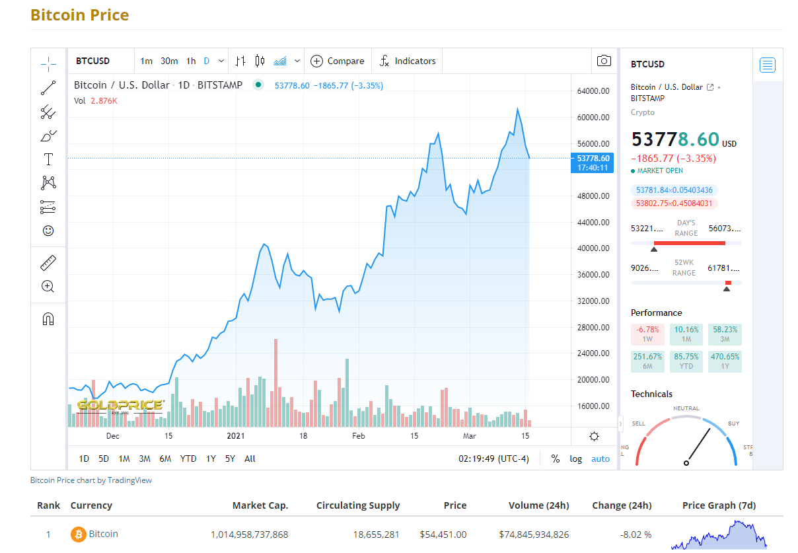Click the 1M performance 10.16% box

point(686,334)
